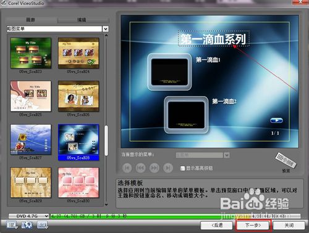Select template thumbnail 05vs_Sce030
Screen dimensions: 309x233
[78, 182]
